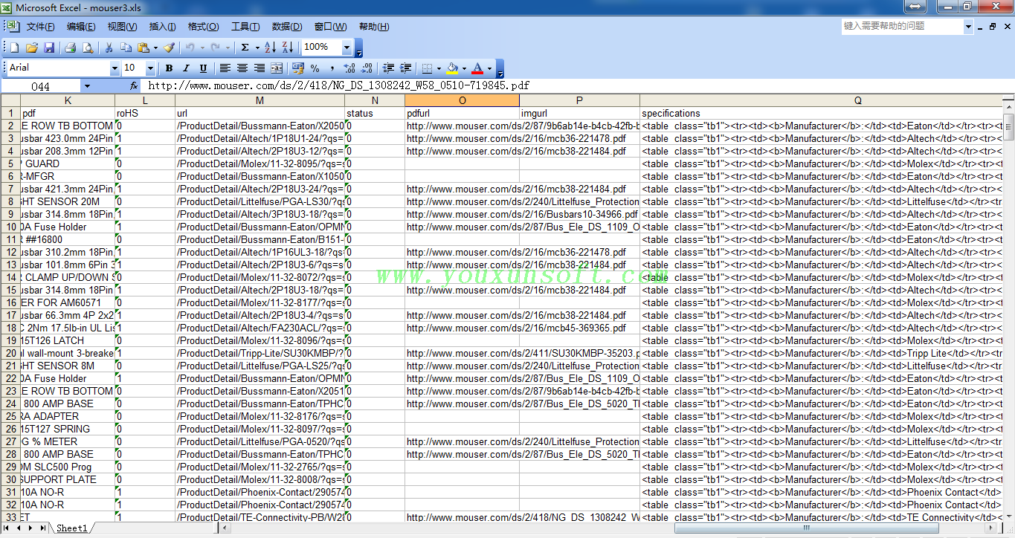Activate the Format Painter brush
This screenshot has width=1015, height=538.
169,48
